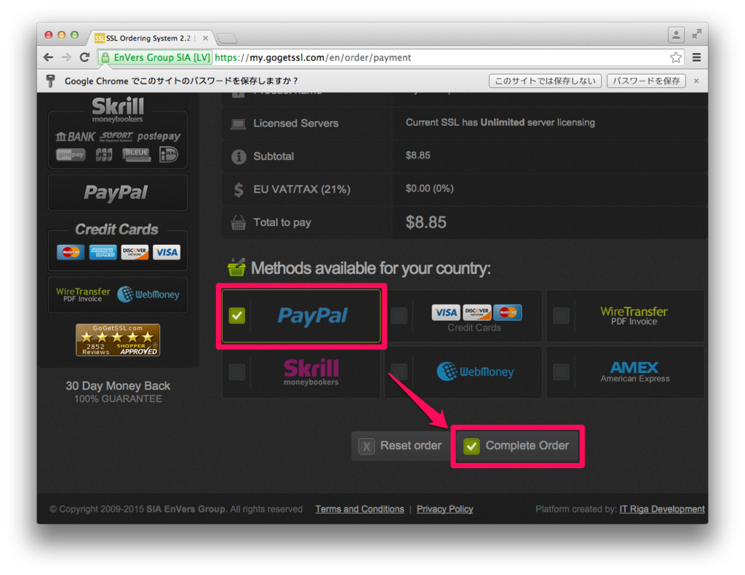Click the Carte Bleue icon in the sidebar

pos(136,154)
